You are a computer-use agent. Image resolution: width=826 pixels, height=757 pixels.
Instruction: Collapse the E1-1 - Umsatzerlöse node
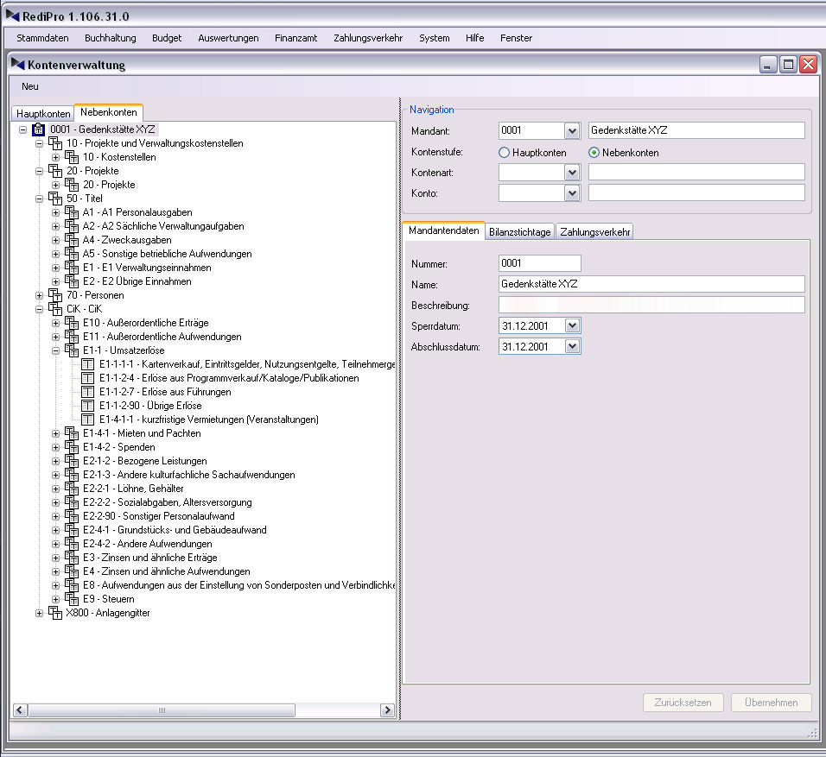[56, 350]
